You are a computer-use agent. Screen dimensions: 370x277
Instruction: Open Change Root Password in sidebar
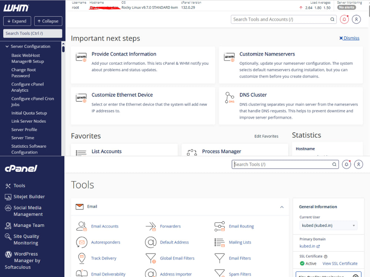pos(23,73)
